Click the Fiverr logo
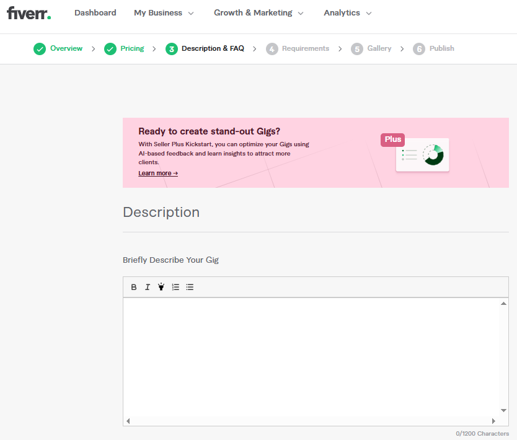This screenshot has width=517, height=440. pyautogui.click(x=29, y=13)
